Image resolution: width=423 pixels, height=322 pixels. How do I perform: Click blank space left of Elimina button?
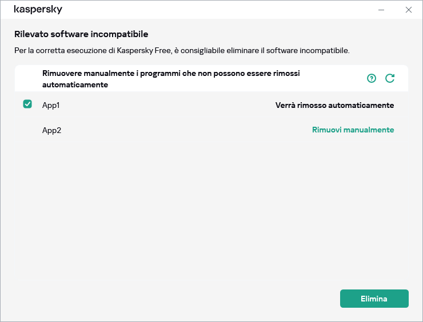(229, 299)
